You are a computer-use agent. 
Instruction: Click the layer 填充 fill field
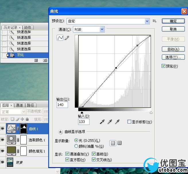point(46,119)
